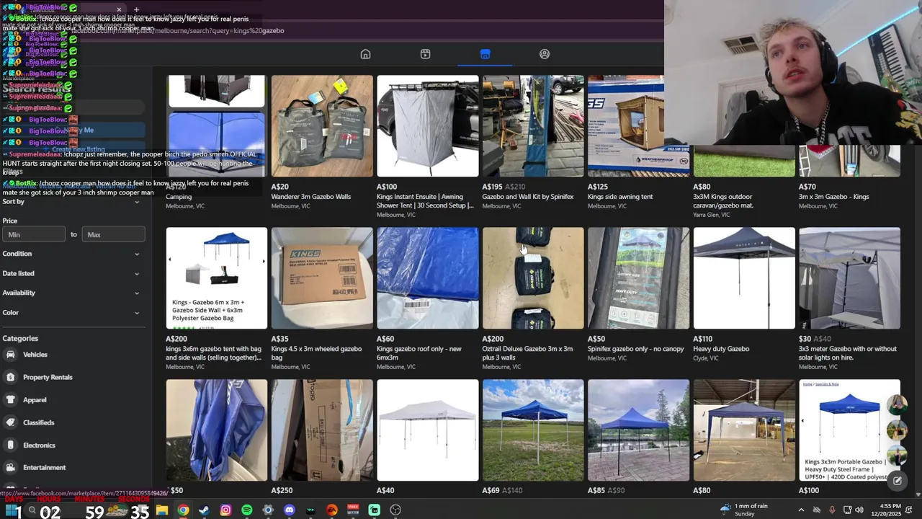Open the new message compose icon
Image resolution: width=922 pixels, height=519 pixels.
coord(897,481)
